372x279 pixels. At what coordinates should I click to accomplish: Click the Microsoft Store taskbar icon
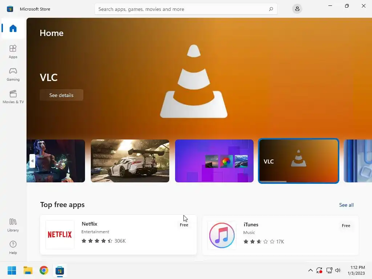(60, 270)
